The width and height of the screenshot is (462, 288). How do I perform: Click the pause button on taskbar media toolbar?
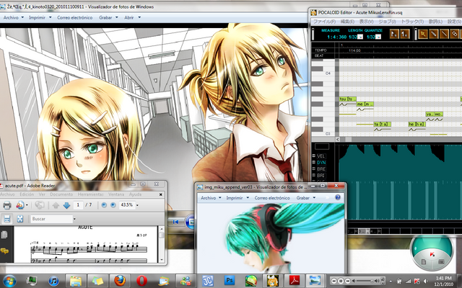tap(340, 281)
